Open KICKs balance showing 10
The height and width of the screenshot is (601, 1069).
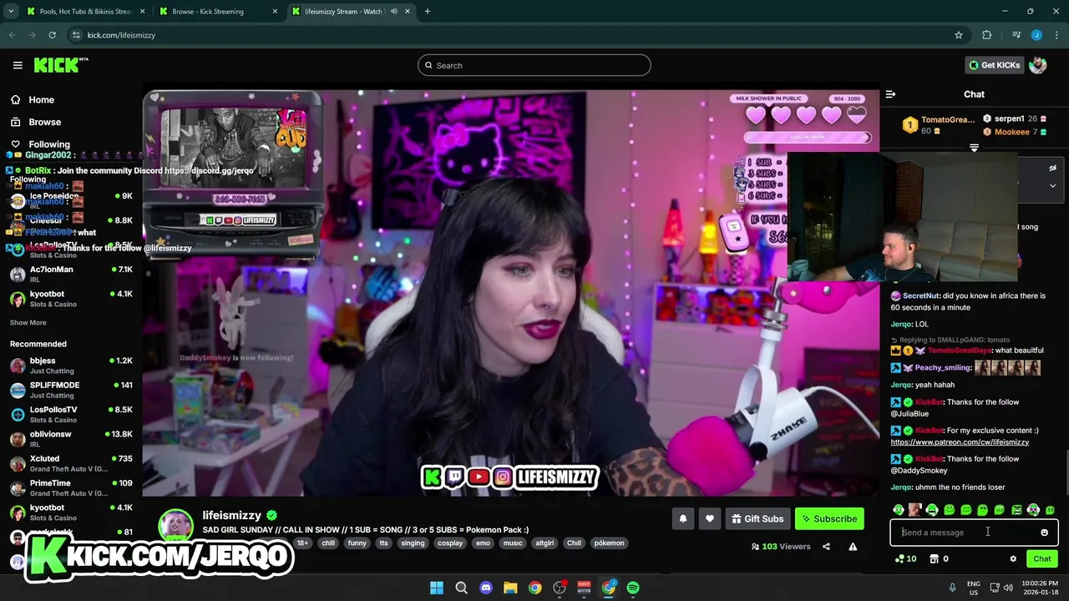(x=905, y=559)
